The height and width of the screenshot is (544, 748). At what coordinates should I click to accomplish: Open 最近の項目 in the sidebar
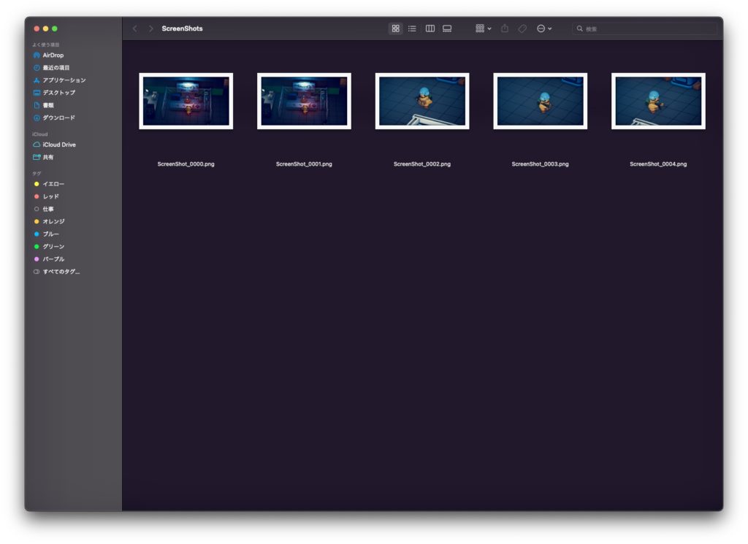56,68
